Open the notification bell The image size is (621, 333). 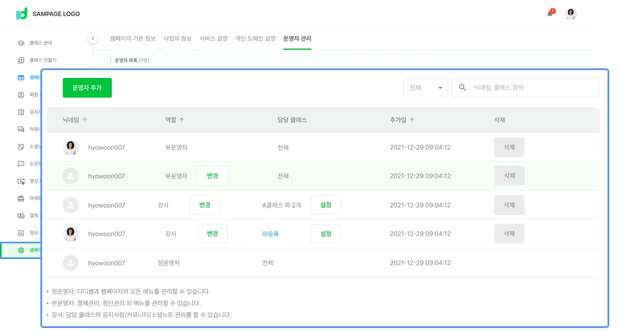click(x=550, y=13)
